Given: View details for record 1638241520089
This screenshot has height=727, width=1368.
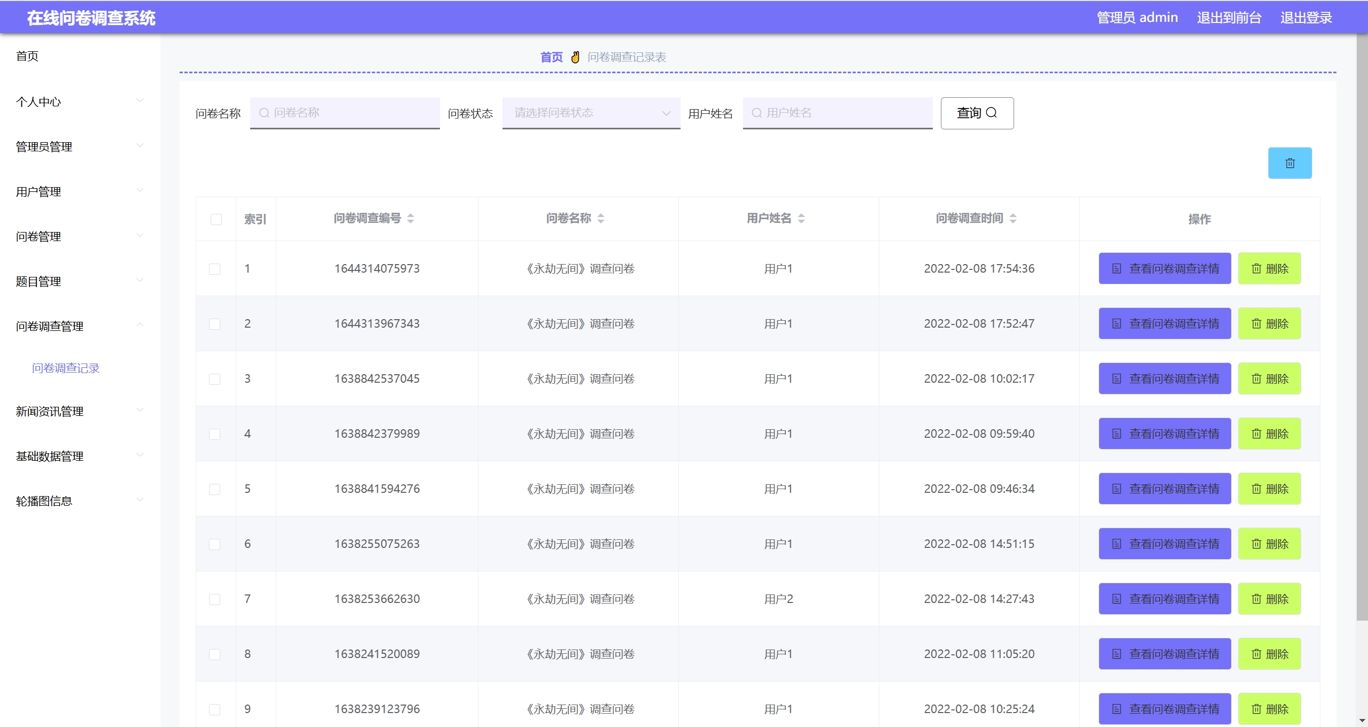Looking at the screenshot, I should click(x=1164, y=654).
